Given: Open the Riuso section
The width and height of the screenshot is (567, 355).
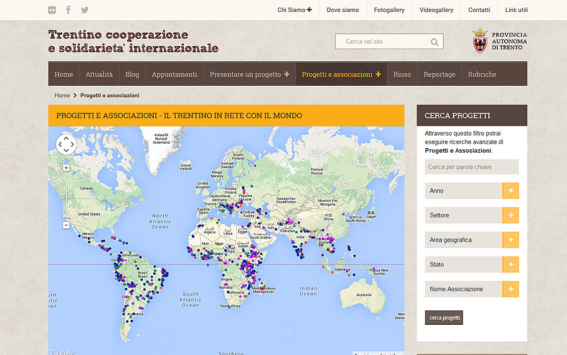Looking at the screenshot, I should pyautogui.click(x=402, y=74).
